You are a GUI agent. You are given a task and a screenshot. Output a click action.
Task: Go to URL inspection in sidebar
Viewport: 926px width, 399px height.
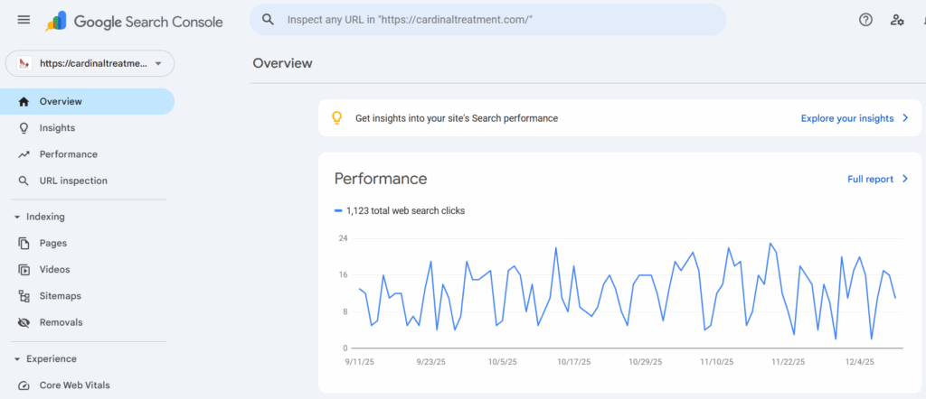pos(72,181)
